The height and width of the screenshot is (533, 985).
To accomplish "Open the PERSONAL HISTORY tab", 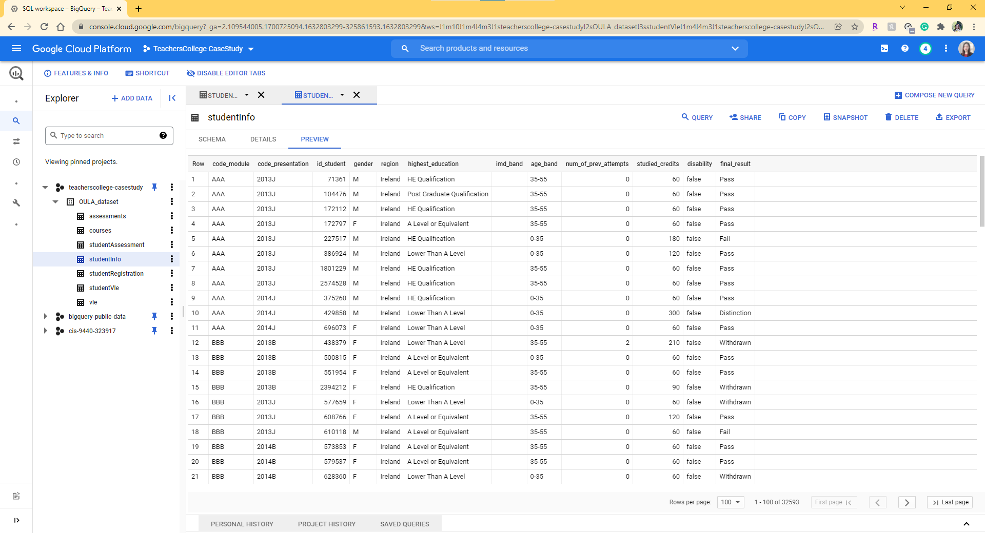I will click(x=242, y=524).
